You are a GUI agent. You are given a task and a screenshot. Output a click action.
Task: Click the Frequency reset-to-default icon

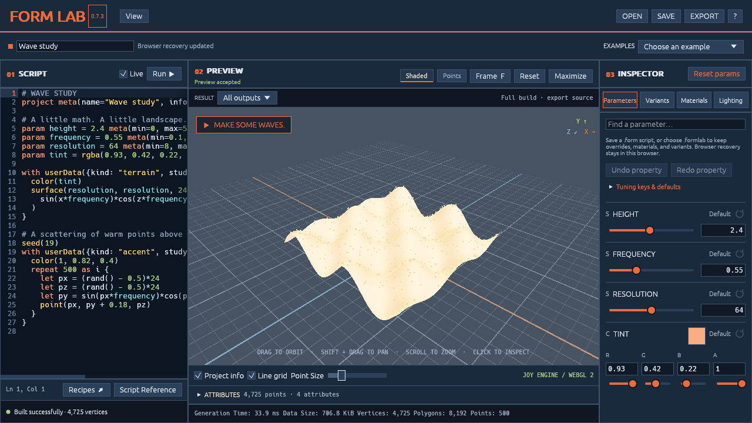tap(740, 254)
